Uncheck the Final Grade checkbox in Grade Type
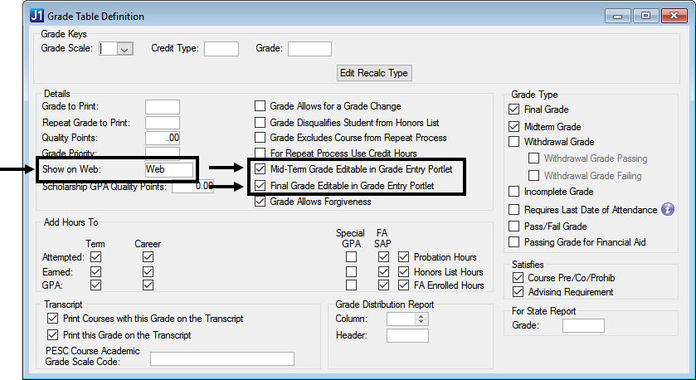 513,110
